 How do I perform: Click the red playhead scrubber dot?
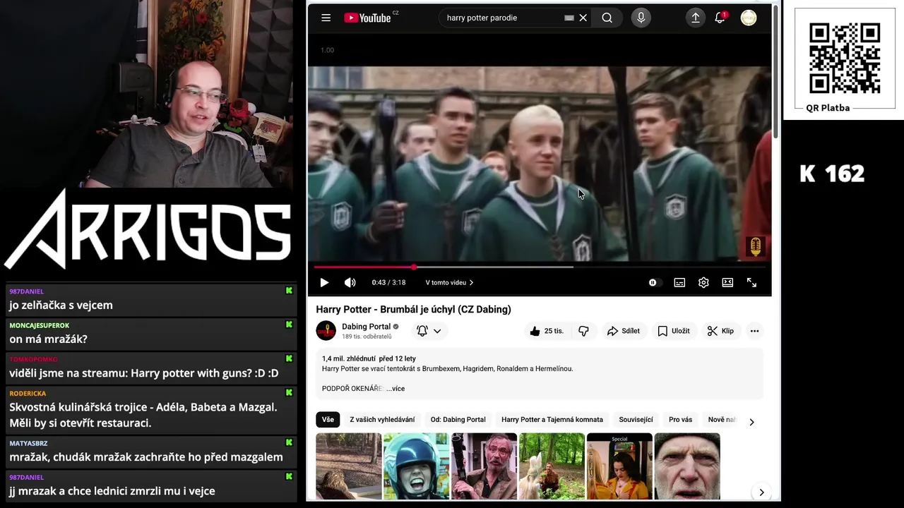(414, 267)
